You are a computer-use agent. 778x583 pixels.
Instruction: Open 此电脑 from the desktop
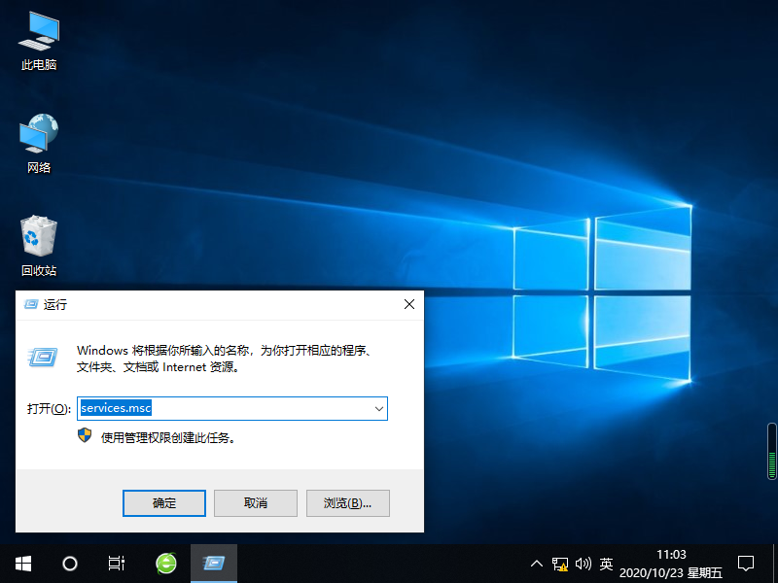pos(37,39)
